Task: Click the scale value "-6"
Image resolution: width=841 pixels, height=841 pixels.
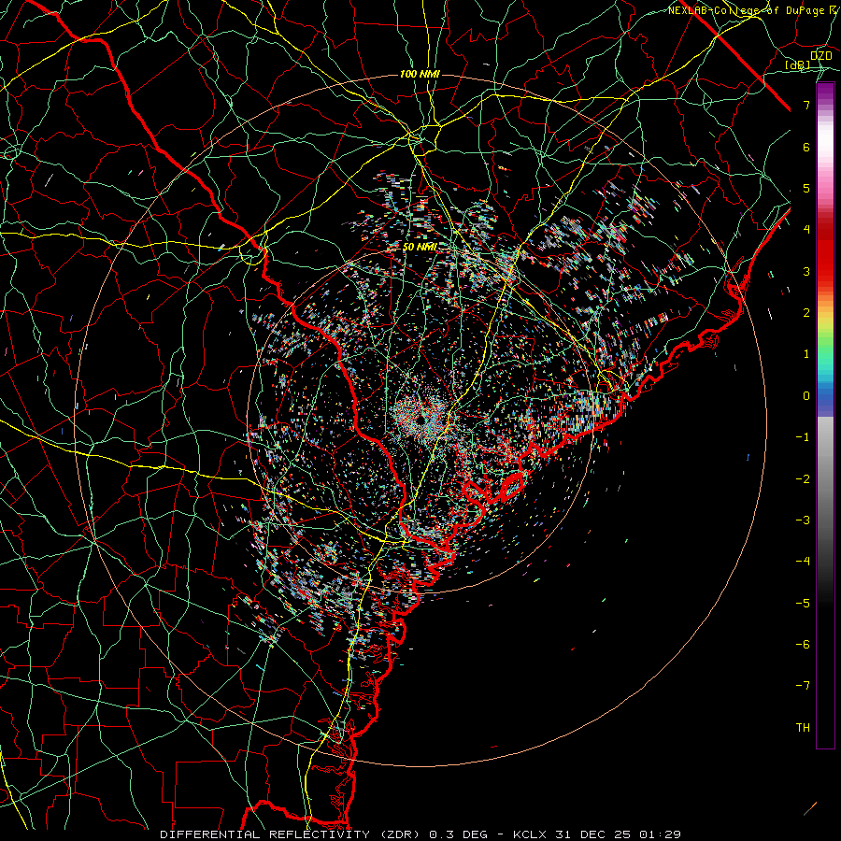Action: (803, 645)
